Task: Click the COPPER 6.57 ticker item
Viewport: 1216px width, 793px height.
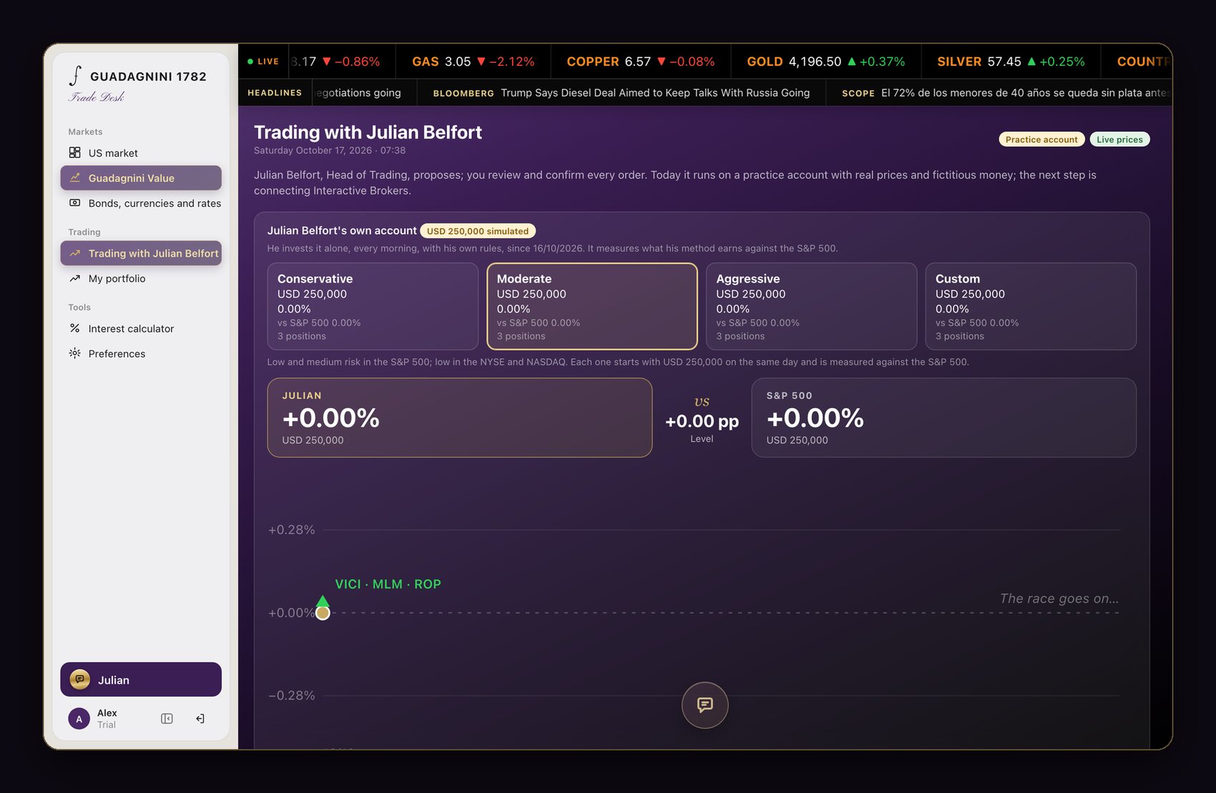Action: point(640,61)
